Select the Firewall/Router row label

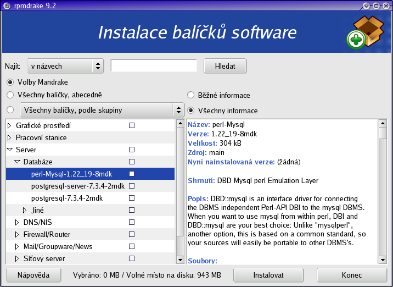pos(47,234)
